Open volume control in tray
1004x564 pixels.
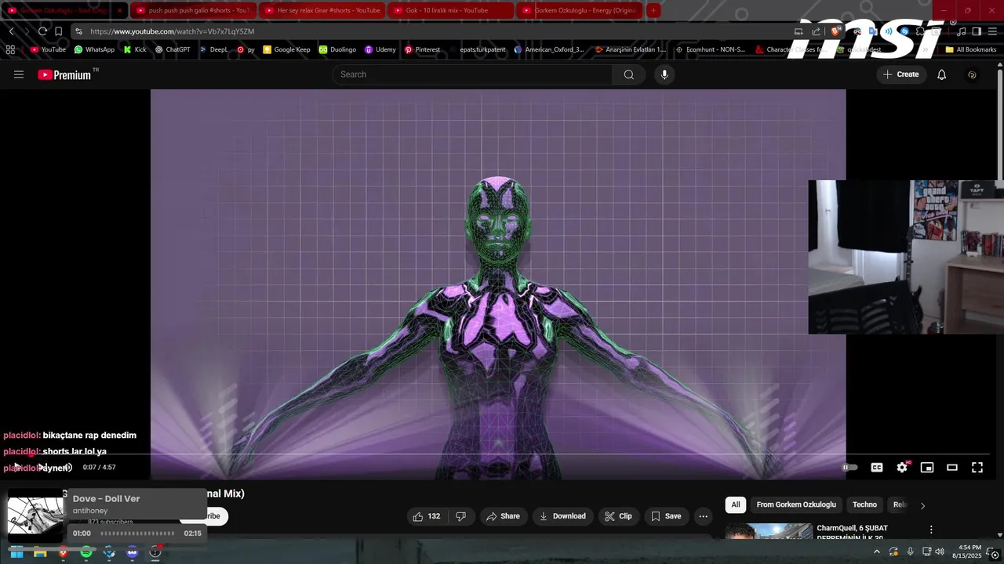940,551
